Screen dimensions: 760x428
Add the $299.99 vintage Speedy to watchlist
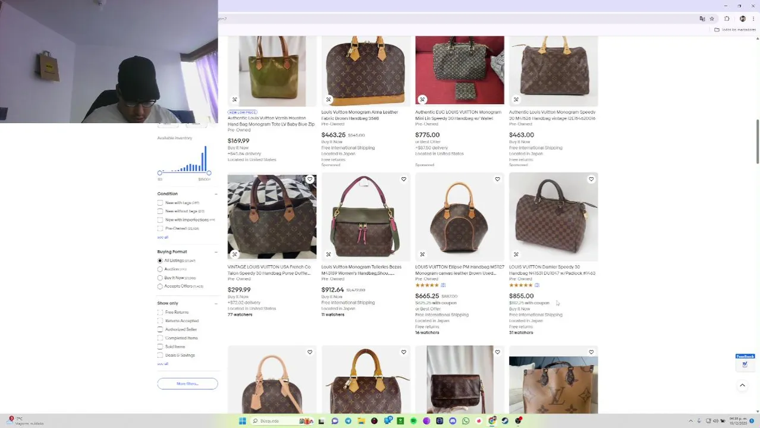pos(310,179)
